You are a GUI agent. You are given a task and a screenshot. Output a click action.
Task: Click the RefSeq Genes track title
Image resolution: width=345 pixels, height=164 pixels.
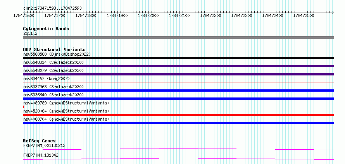(x=39, y=141)
